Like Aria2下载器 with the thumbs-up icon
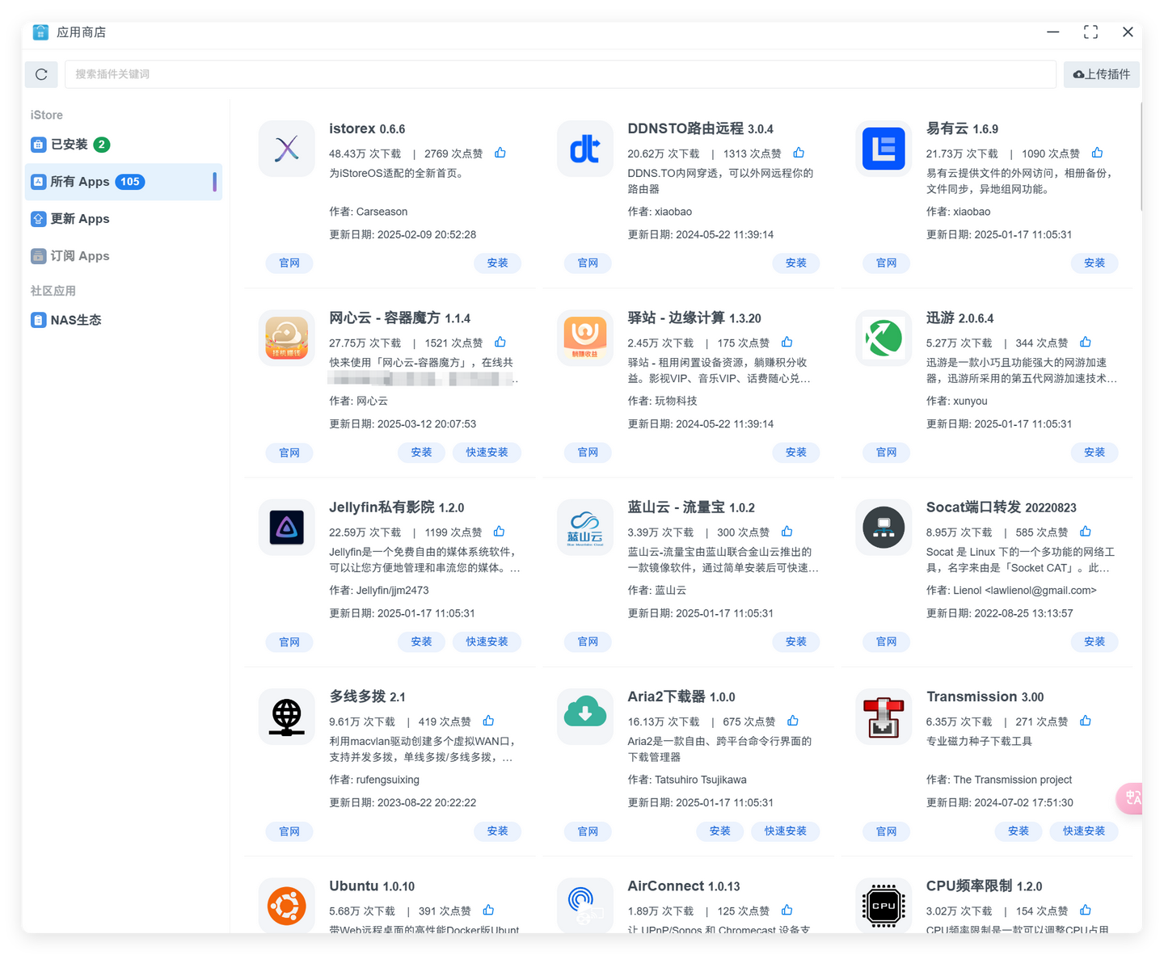This screenshot has height=955, width=1164. click(x=793, y=721)
